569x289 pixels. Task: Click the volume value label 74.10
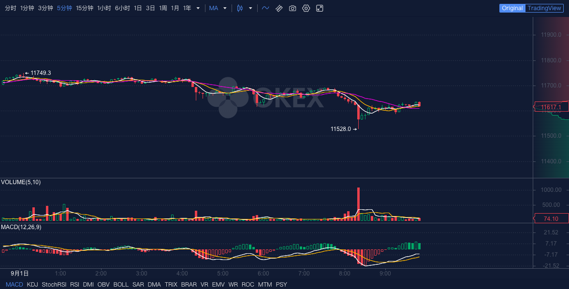[551, 219]
